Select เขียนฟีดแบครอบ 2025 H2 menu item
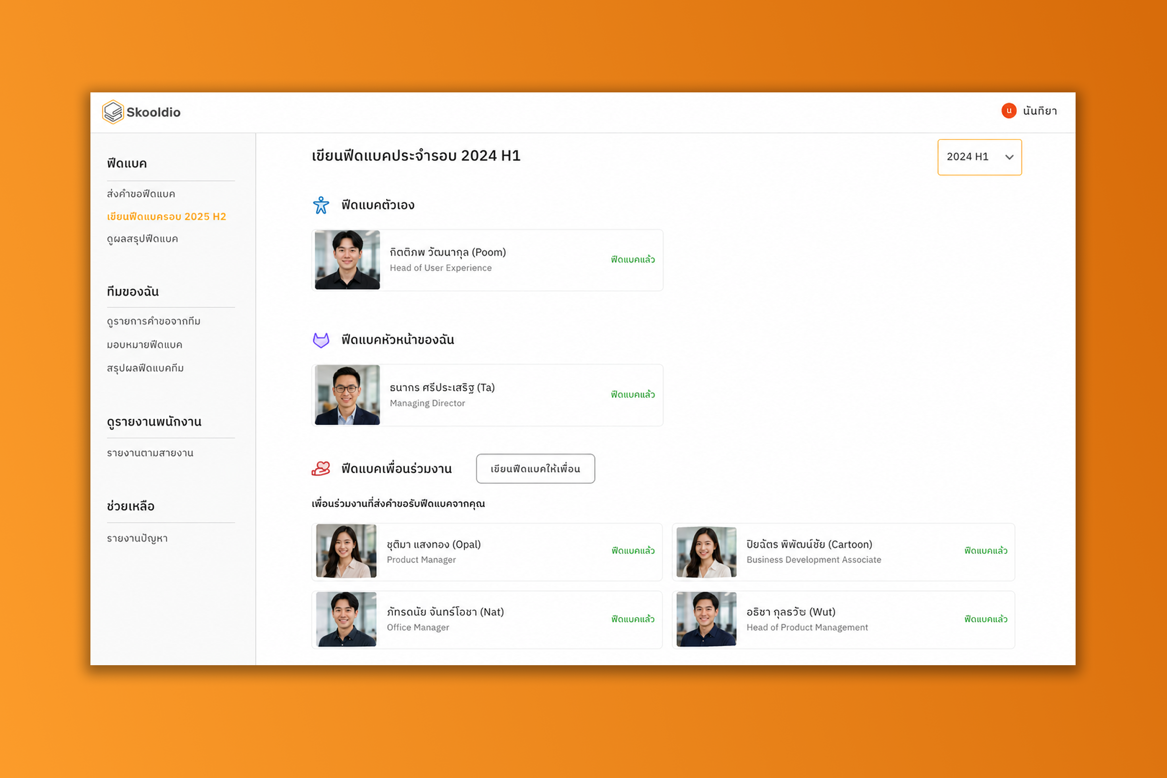 click(x=167, y=216)
